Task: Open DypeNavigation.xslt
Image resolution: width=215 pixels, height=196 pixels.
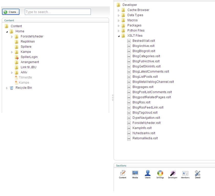Action: 146,118
